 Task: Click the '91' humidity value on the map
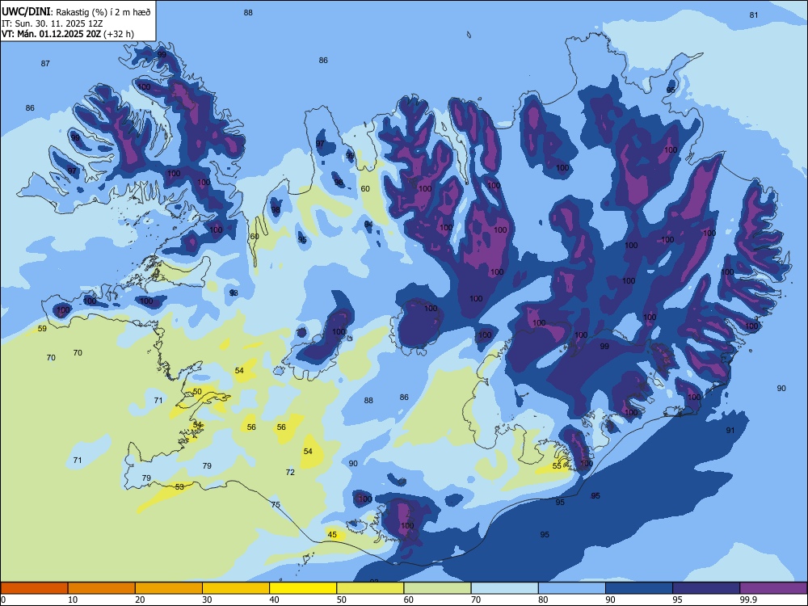tap(730, 431)
